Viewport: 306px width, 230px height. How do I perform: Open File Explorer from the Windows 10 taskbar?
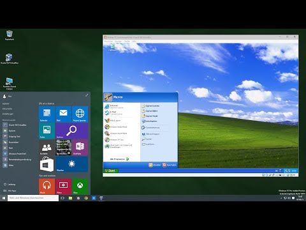pyautogui.click(x=70, y=198)
